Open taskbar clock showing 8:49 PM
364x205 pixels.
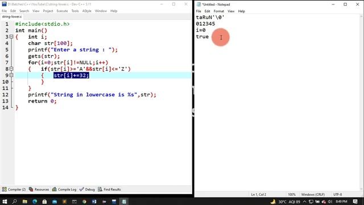click(x=341, y=202)
